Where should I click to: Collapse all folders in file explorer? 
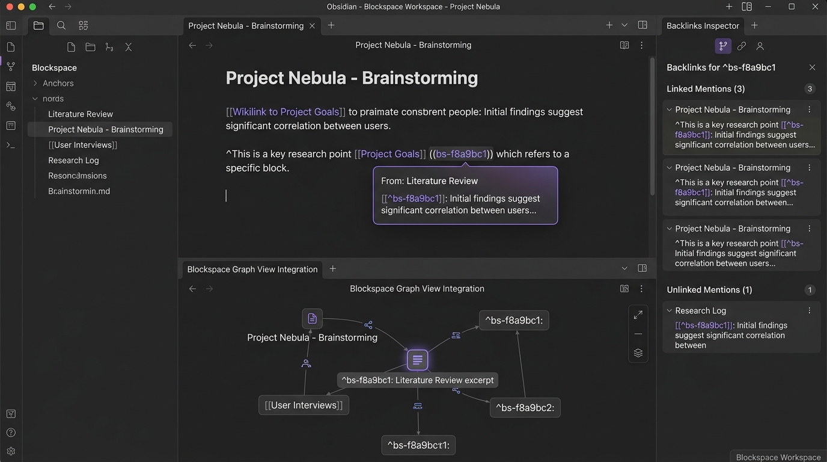click(x=128, y=47)
